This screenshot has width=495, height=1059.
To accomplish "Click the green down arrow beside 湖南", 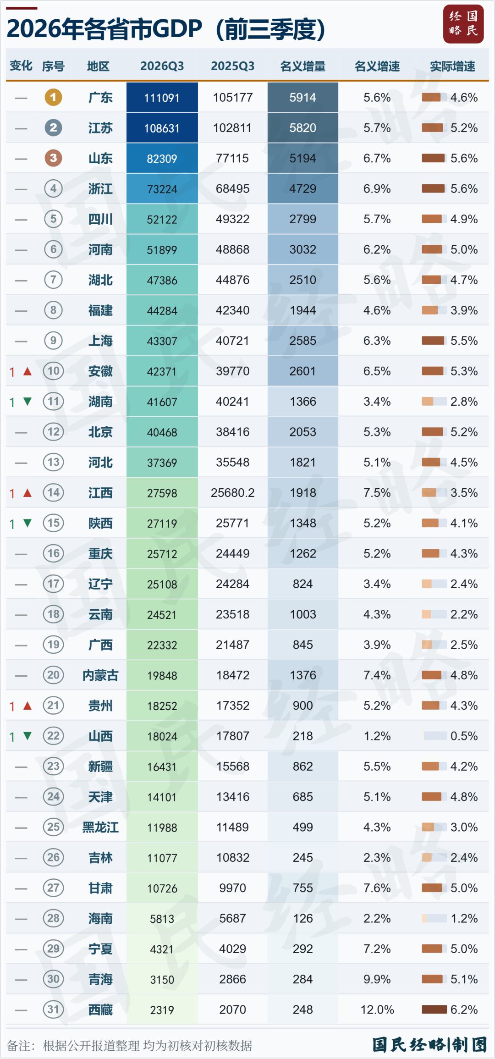I will point(27,402).
